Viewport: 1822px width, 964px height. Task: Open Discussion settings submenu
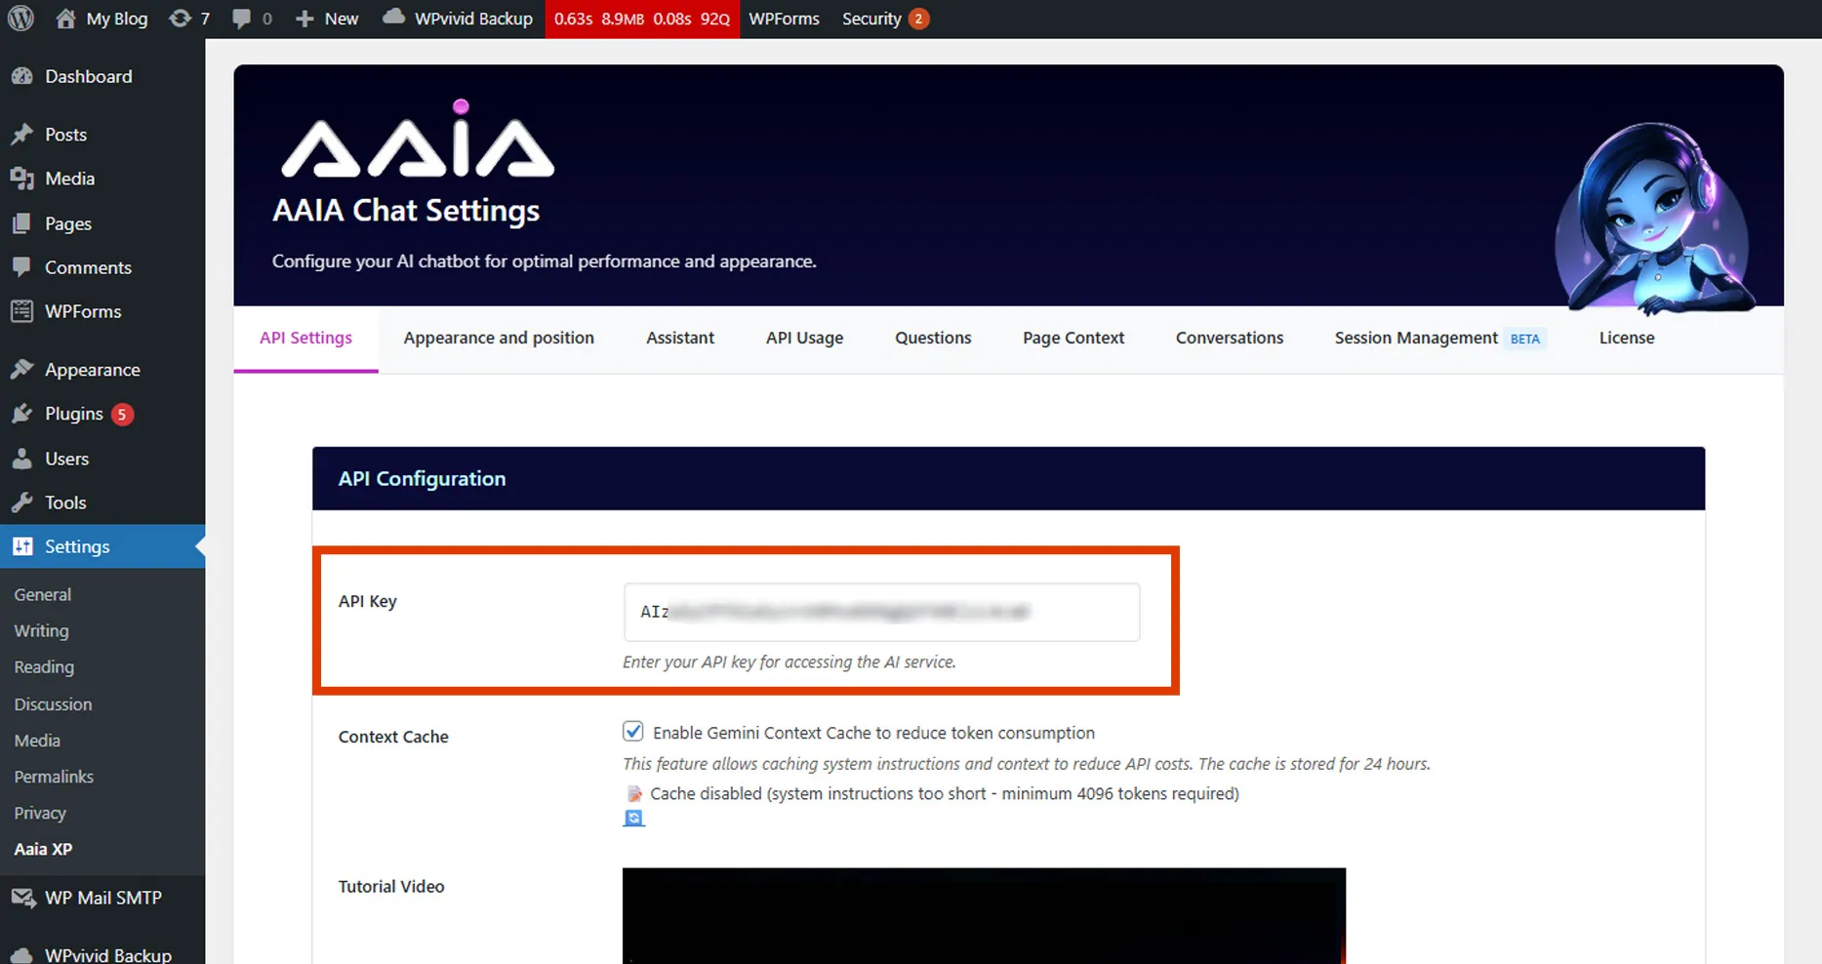tap(53, 704)
